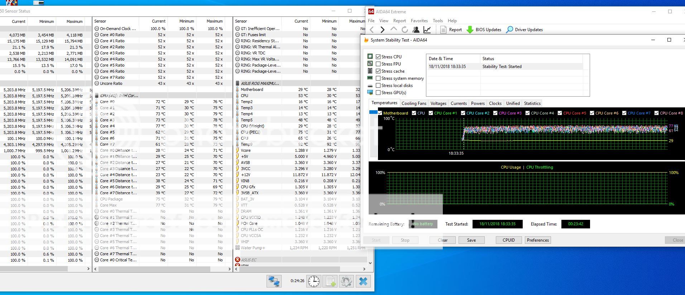Click Stop button in stability test
The image size is (685, 295).
pos(405,240)
